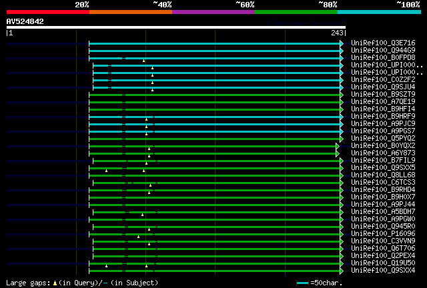Select the UniRef100_Q19U50 label
The width and height of the screenshot is (427, 288).
point(383,263)
